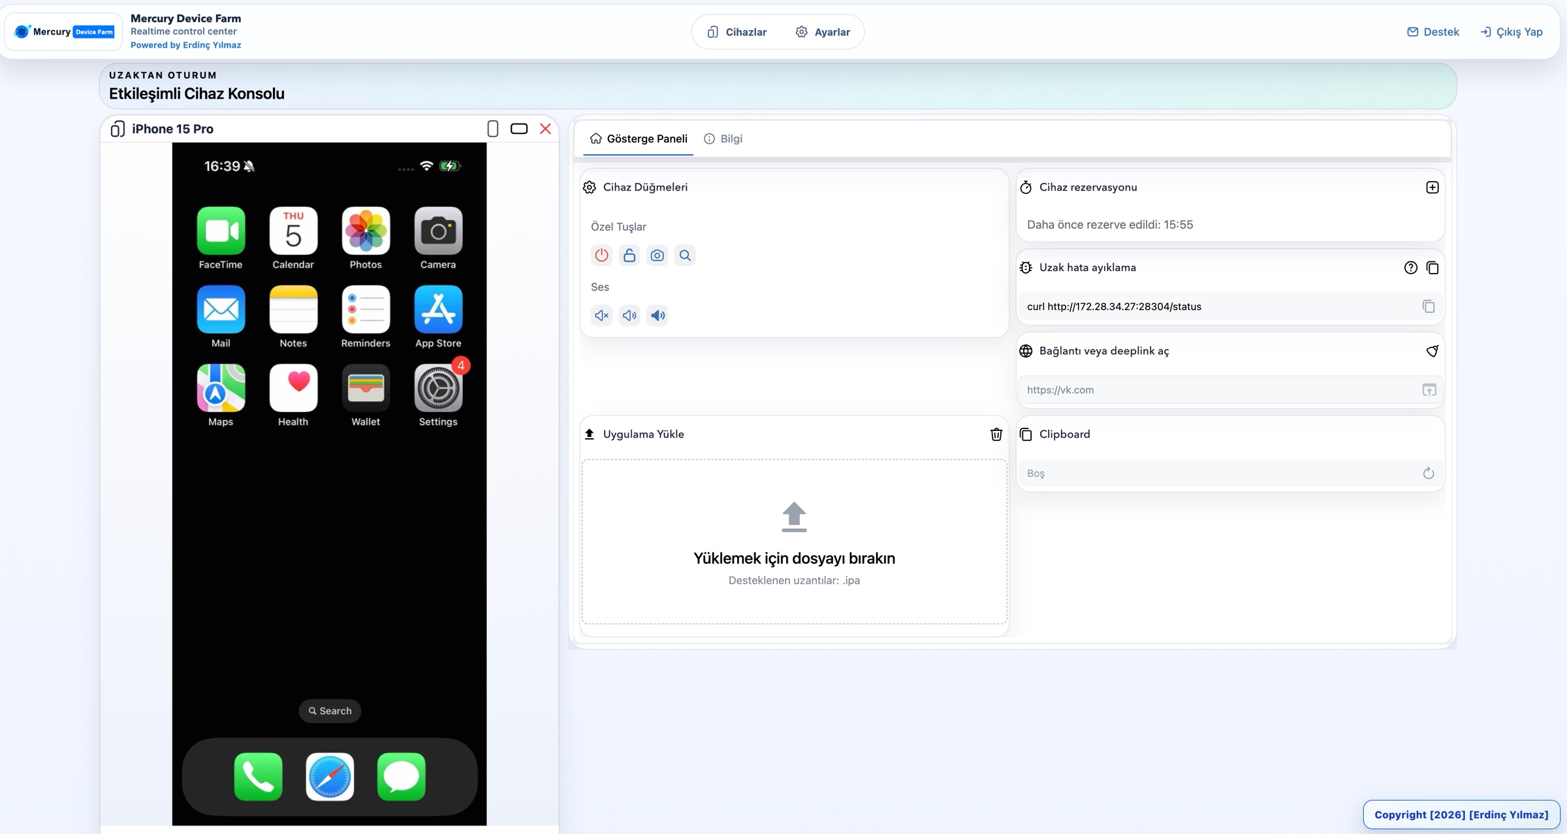Switch to the Gösterge Paneli tab
The height and width of the screenshot is (834, 1567).
coord(638,138)
